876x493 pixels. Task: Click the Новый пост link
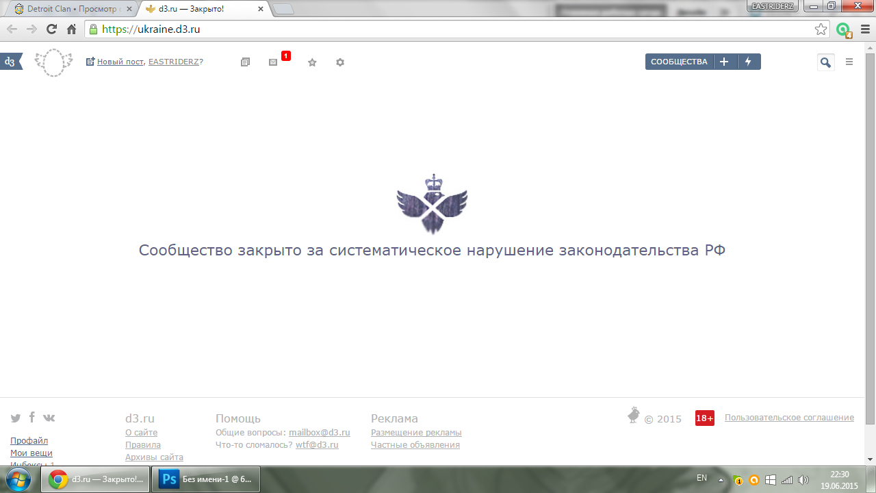(x=120, y=62)
